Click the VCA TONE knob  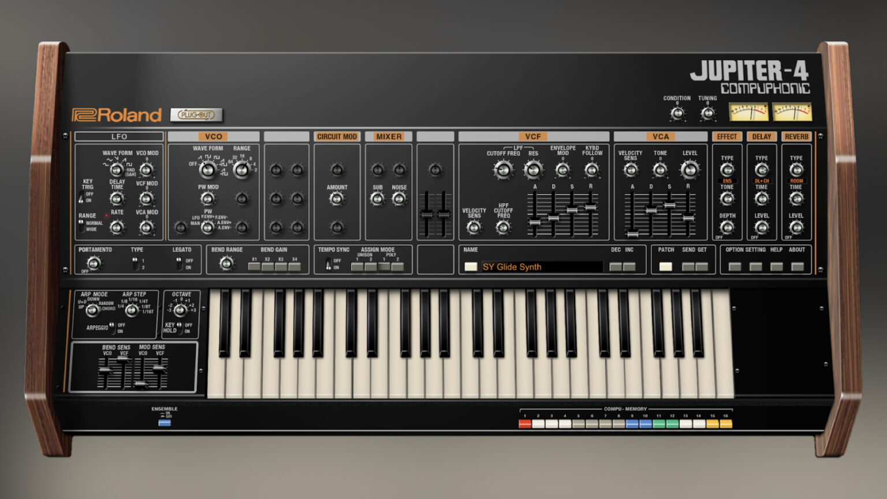(x=660, y=170)
